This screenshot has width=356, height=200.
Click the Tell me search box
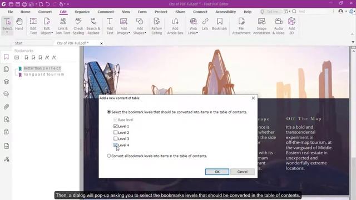[274, 12]
